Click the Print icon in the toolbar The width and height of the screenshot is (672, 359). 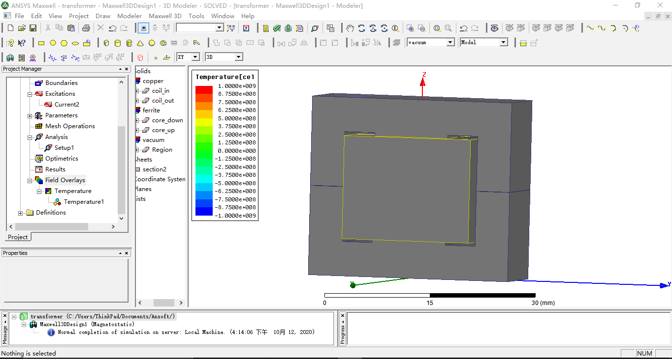point(86,28)
